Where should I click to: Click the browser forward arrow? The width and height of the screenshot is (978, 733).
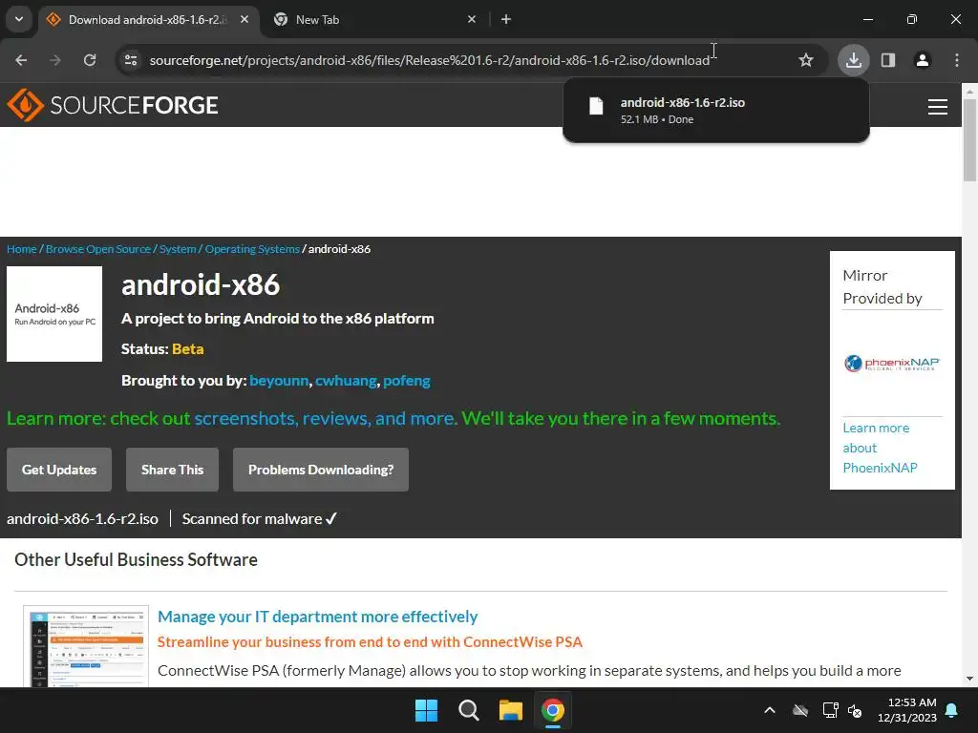tap(55, 60)
